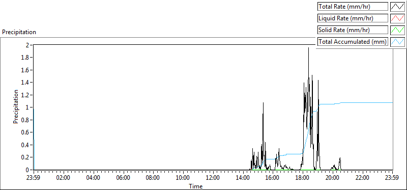The image size is (407, 190).
Task: Click the Precipitation chart title
Action: [19, 32]
